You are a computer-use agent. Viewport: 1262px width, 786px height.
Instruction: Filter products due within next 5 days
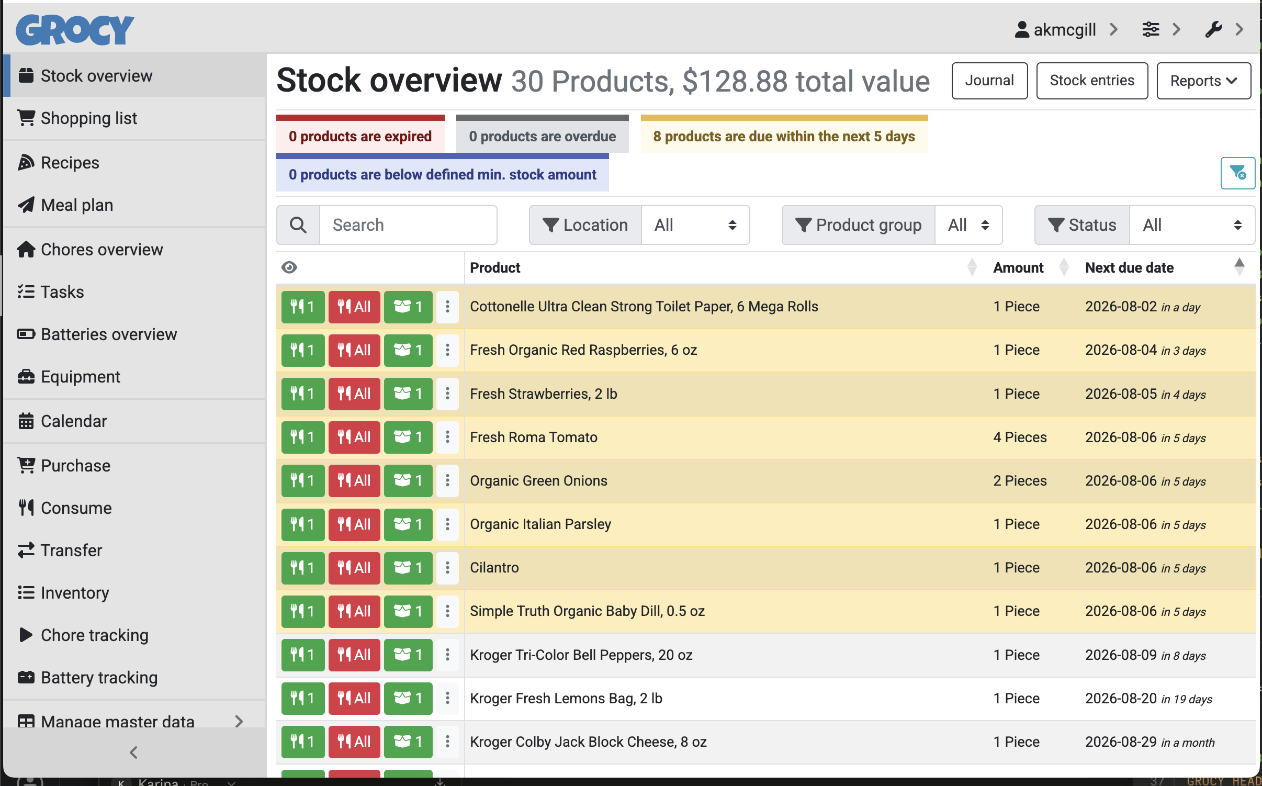point(784,134)
